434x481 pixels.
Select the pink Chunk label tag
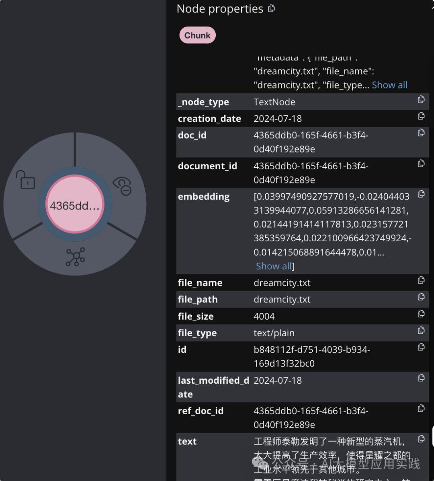point(197,35)
